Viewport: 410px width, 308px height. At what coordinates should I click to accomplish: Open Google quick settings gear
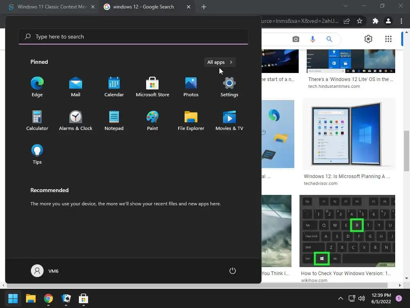click(368, 39)
